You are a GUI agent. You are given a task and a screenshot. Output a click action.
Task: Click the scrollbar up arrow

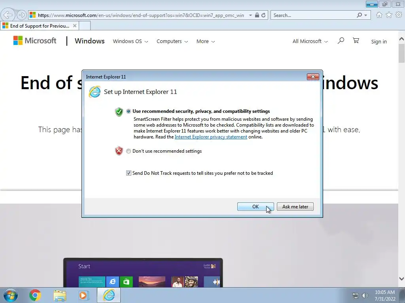(x=401, y=39)
